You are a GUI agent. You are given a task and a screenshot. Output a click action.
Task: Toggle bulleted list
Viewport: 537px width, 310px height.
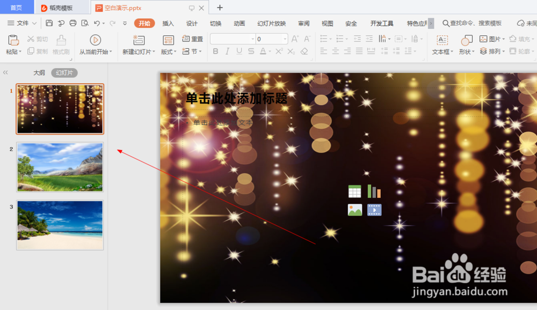(x=324, y=39)
